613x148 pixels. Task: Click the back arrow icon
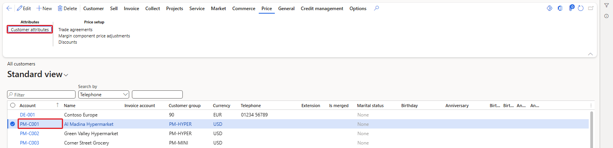(9, 8)
